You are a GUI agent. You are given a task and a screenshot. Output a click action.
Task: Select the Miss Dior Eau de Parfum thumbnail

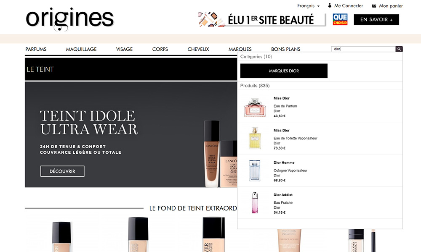click(255, 108)
